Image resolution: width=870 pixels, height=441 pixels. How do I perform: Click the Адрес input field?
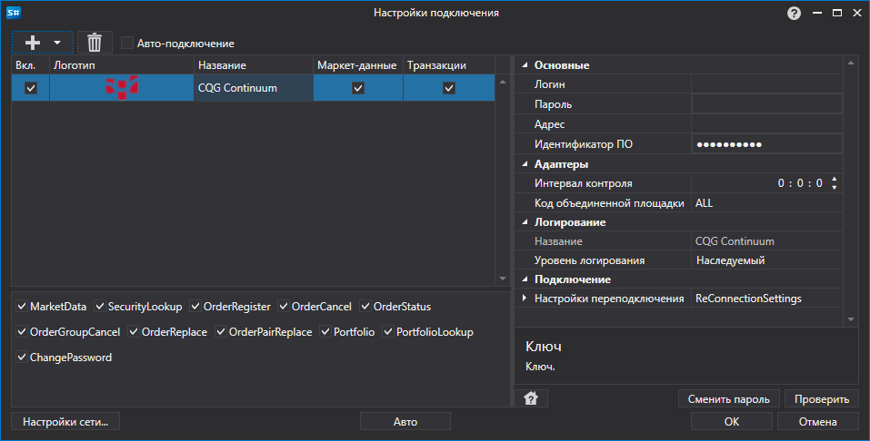(x=766, y=124)
